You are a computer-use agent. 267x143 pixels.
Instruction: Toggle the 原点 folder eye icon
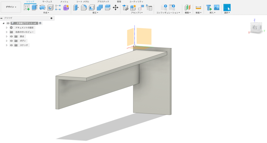[11, 36]
